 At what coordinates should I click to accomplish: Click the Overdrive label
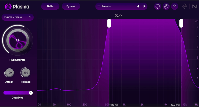18,98
